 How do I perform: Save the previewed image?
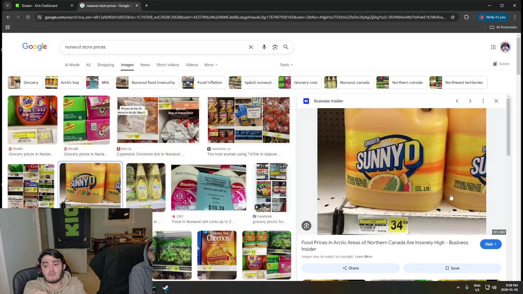(x=452, y=268)
